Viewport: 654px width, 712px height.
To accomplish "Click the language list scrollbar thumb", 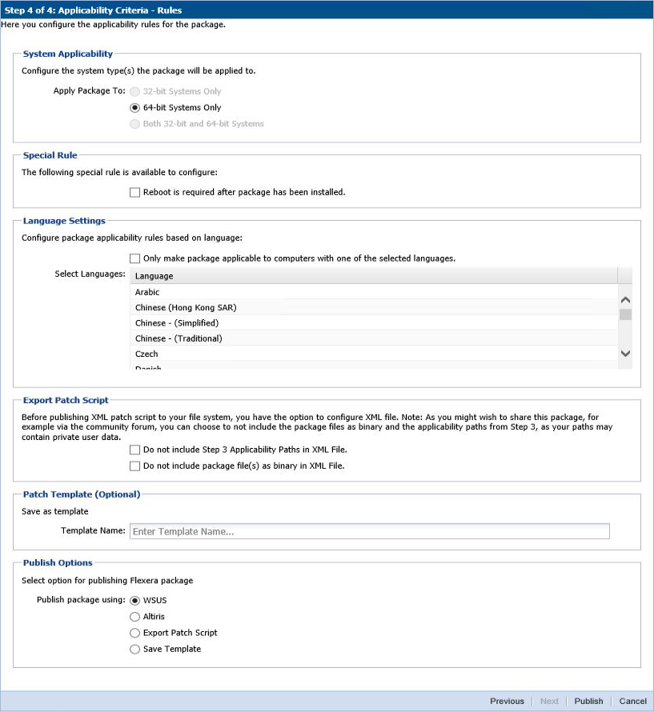I will coord(625,314).
